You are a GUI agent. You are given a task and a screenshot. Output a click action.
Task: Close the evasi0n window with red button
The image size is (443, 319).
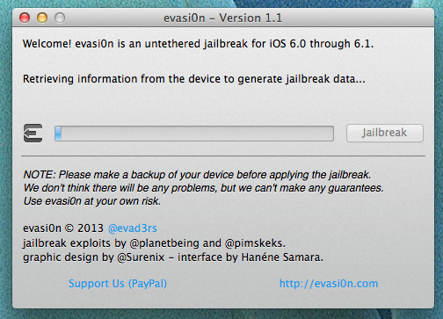pos(25,18)
